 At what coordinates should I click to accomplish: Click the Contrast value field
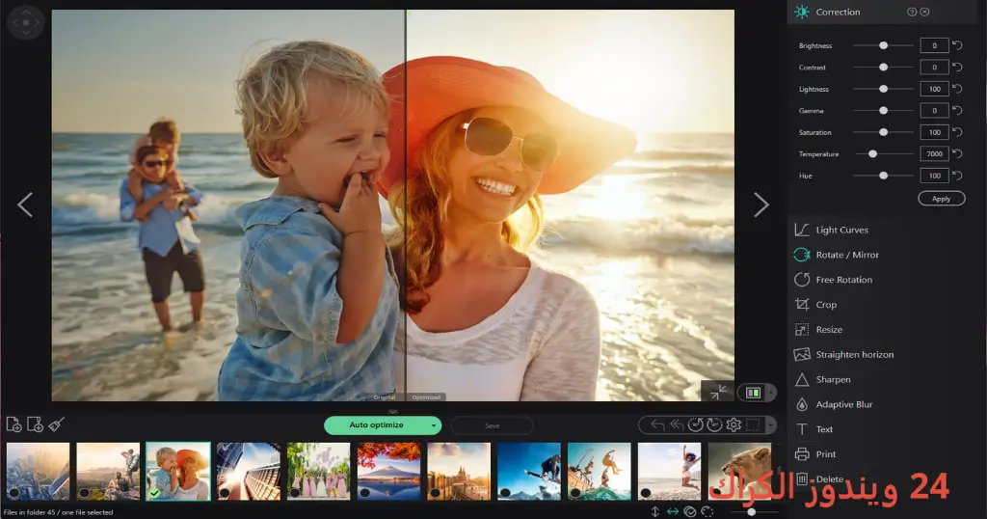[x=934, y=67]
